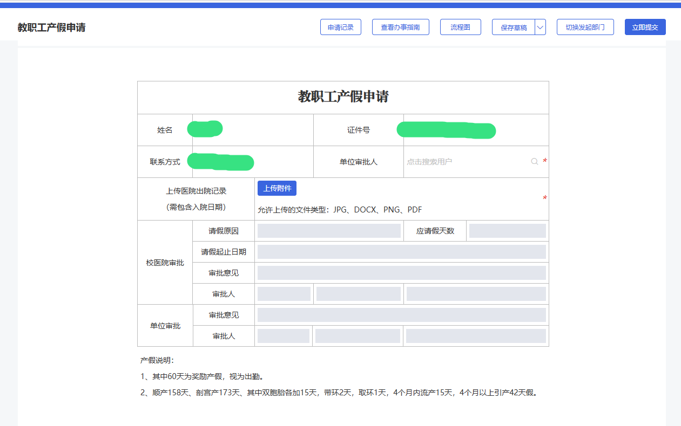Click first 审批人 box under 校医院审批
Image resolution: width=681 pixels, height=426 pixels.
pos(284,294)
